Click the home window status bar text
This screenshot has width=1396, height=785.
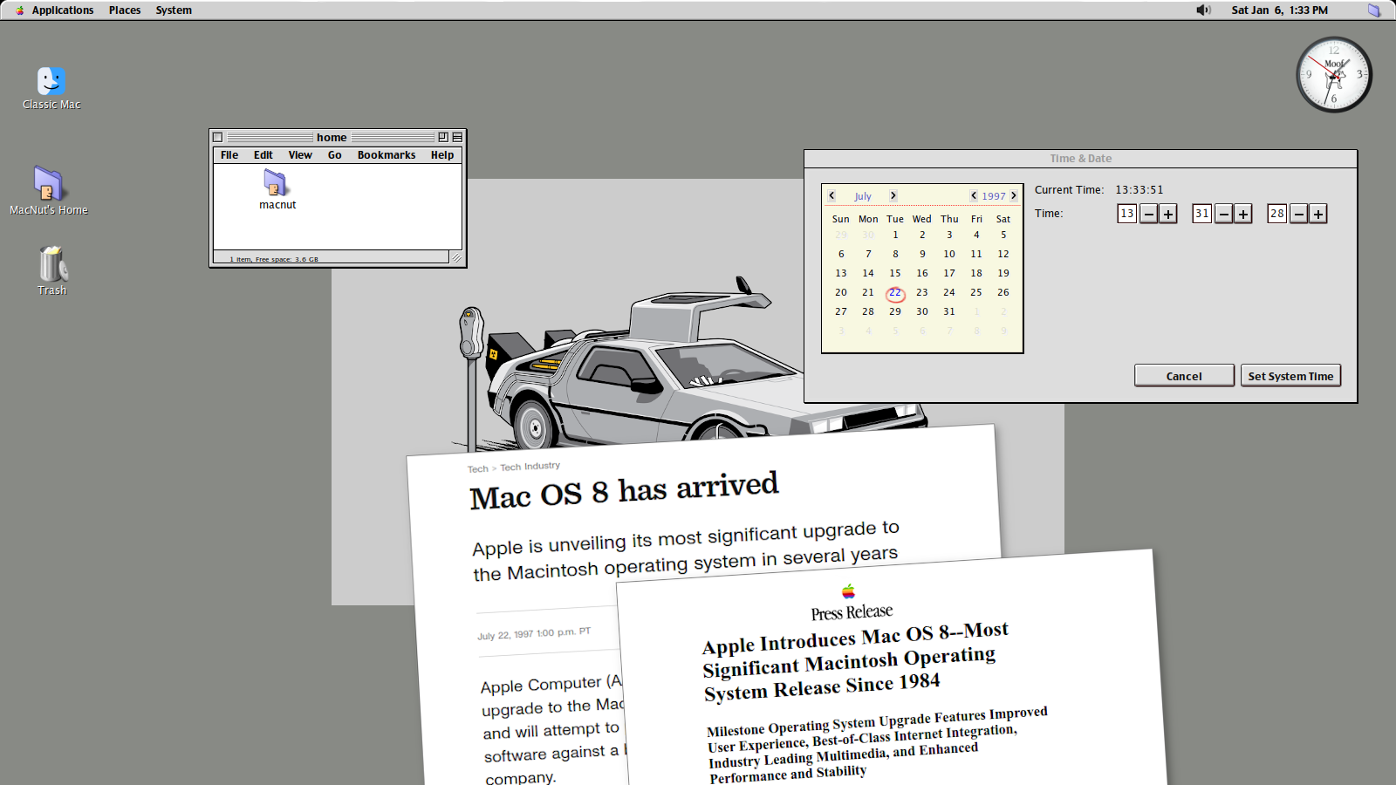274,259
